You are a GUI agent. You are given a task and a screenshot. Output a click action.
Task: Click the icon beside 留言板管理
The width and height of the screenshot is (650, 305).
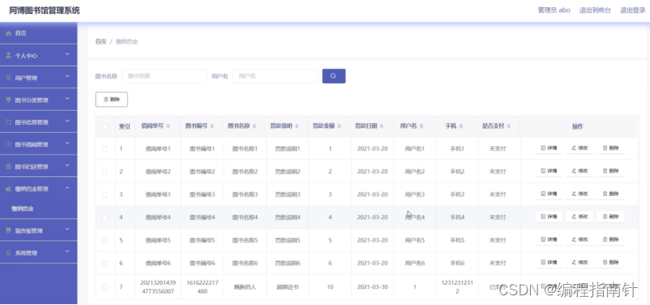[8, 230]
